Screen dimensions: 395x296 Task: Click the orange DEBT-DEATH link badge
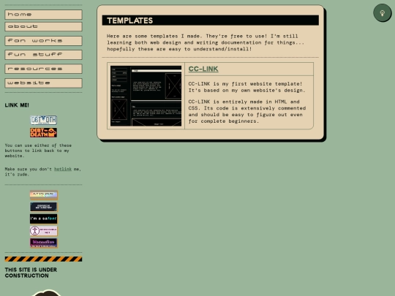click(44, 132)
